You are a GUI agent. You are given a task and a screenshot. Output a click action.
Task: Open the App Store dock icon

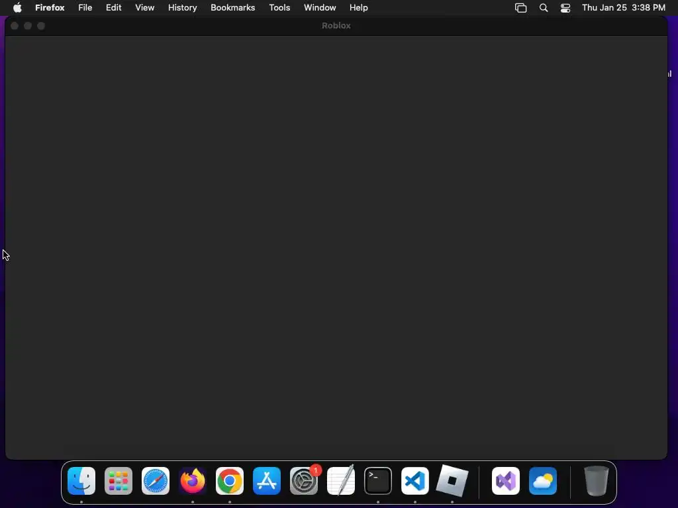coord(267,481)
